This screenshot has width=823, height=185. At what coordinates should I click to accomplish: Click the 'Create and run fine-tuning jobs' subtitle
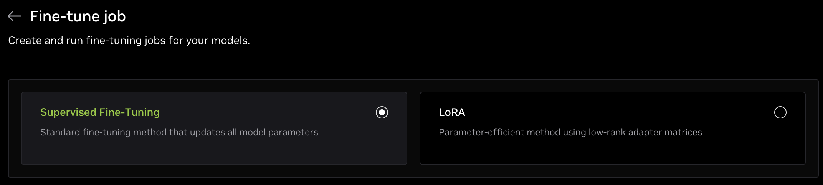pyautogui.click(x=129, y=41)
